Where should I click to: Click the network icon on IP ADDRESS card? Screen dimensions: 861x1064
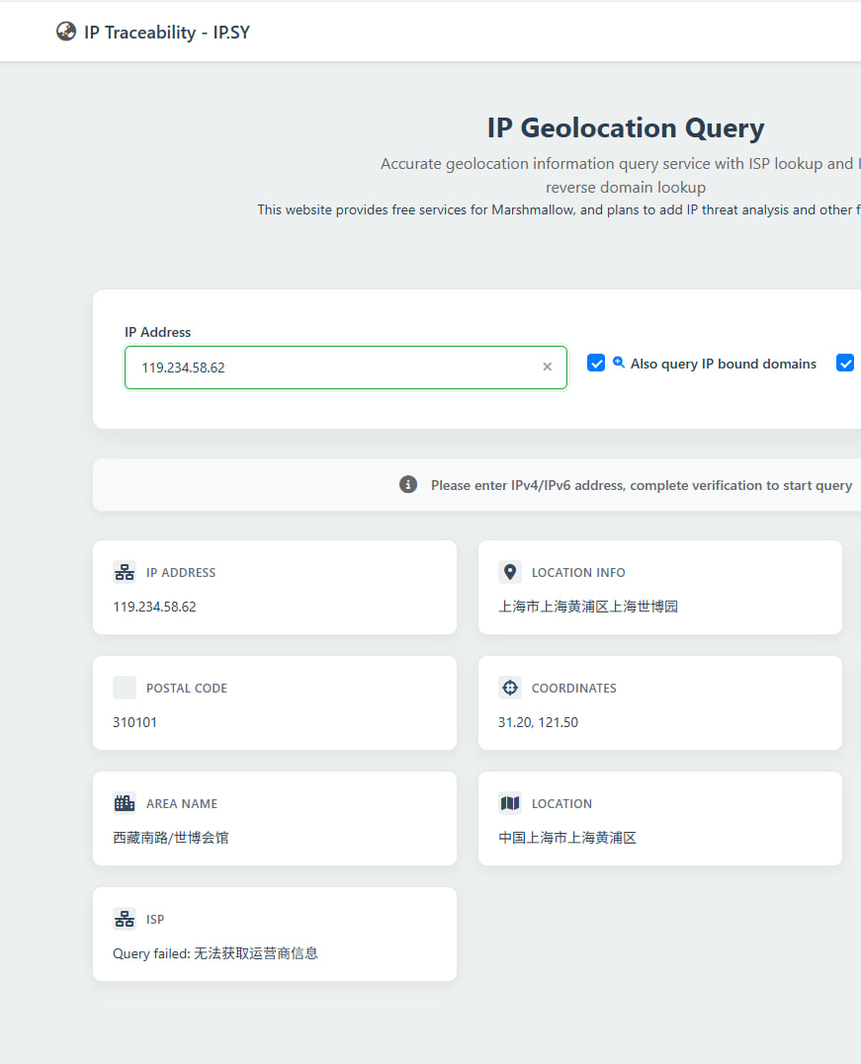click(x=125, y=572)
